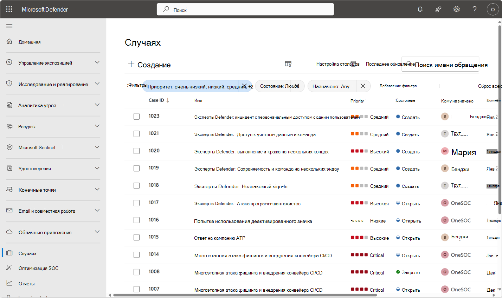Expand the Удостоверения chevron
This screenshot has width=502, height=298.
97,168
